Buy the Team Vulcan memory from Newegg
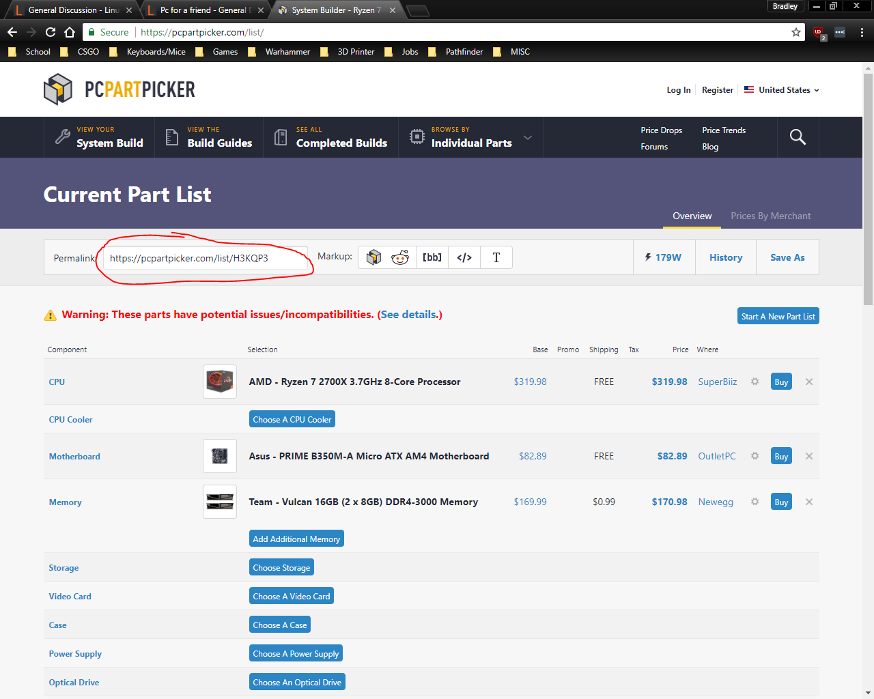This screenshot has height=699, width=874. tap(781, 502)
